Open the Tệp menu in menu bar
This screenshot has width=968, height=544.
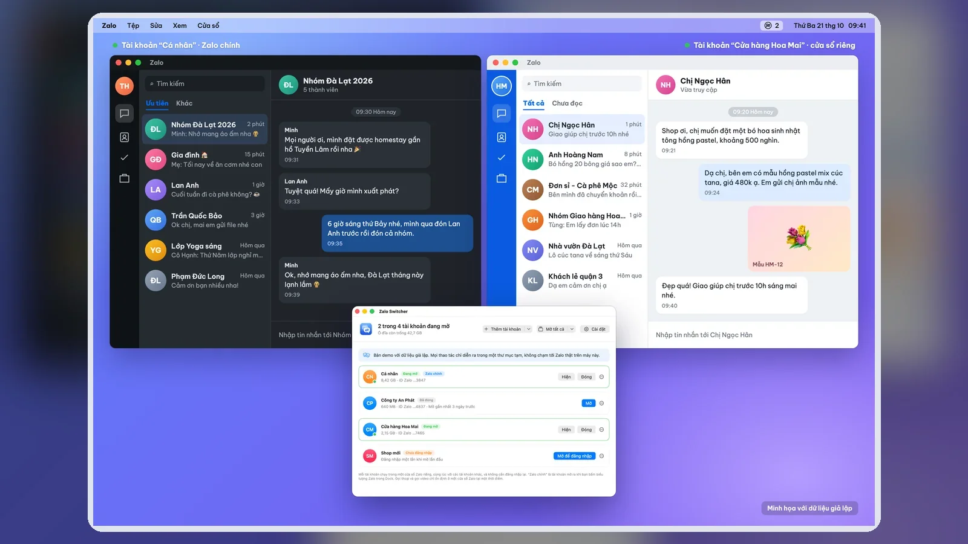pyautogui.click(x=133, y=25)
